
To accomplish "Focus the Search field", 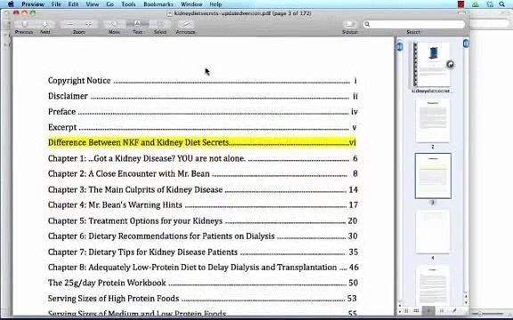I will pyautogui.click(x=414, y=24).
